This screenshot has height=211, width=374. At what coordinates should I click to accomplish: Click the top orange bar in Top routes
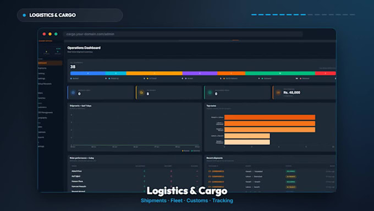pyautogui.click(x=269, y=117)
